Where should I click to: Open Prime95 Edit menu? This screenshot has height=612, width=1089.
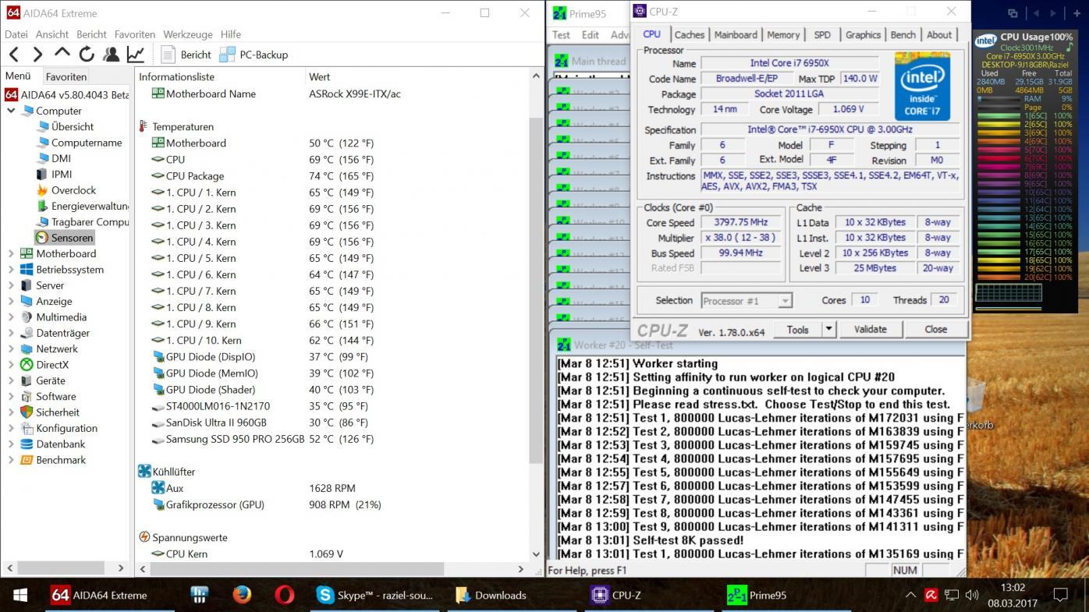click(x=591, y=34)
